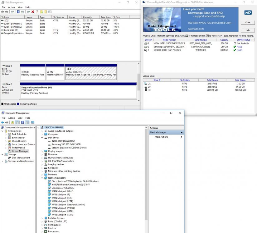The width and height of the screenshot is (257, 233).
Task: Open the Properties icon with checkmark in Disk Management toolbar
Action: 37,12
